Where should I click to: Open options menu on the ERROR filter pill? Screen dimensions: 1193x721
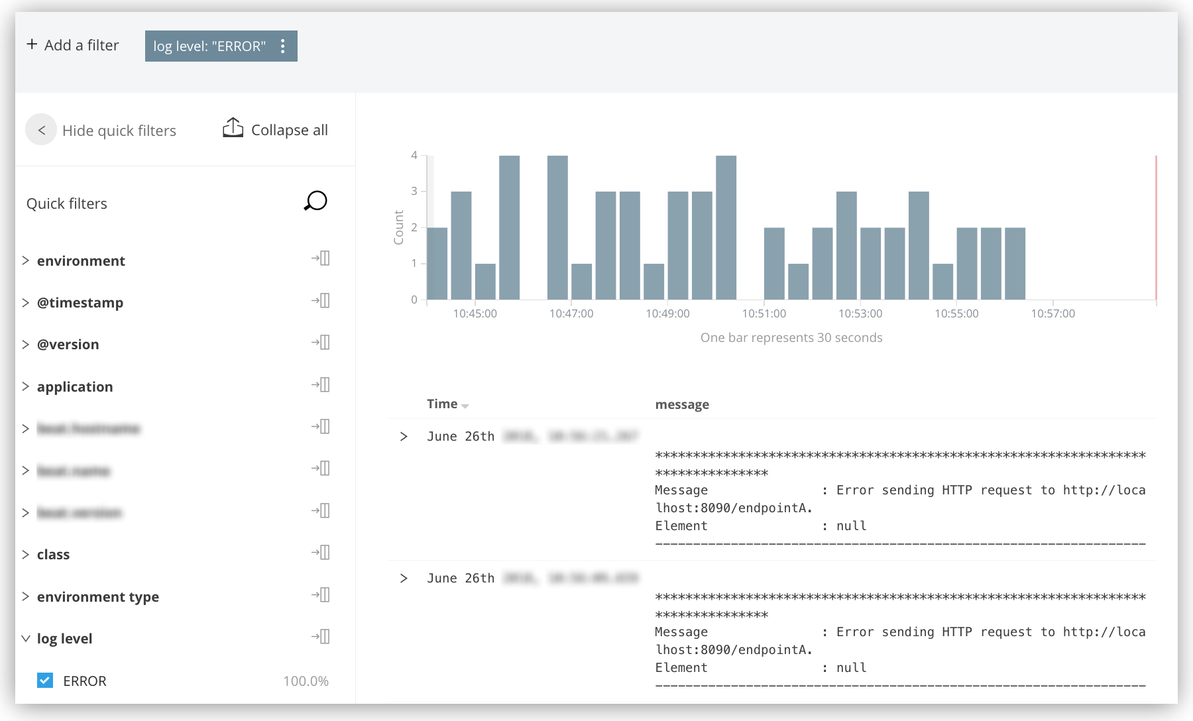284,46
